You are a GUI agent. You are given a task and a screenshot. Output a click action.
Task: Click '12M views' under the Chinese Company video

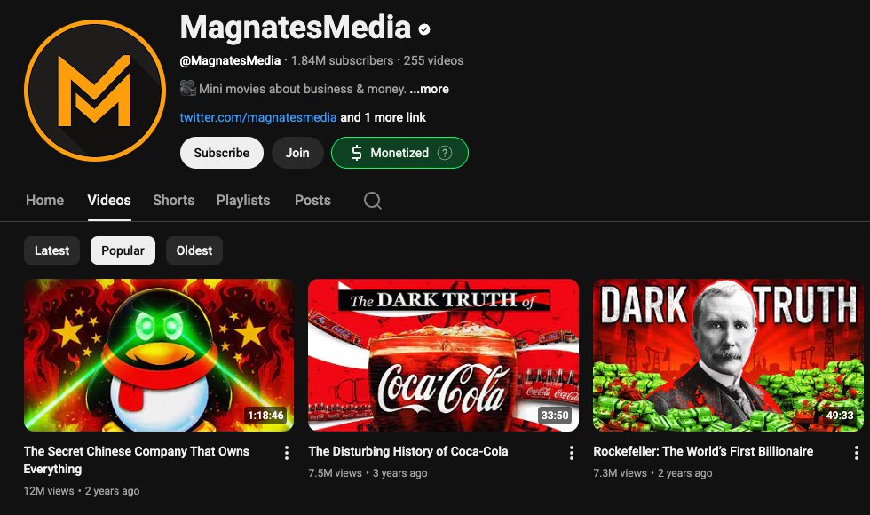49,491
